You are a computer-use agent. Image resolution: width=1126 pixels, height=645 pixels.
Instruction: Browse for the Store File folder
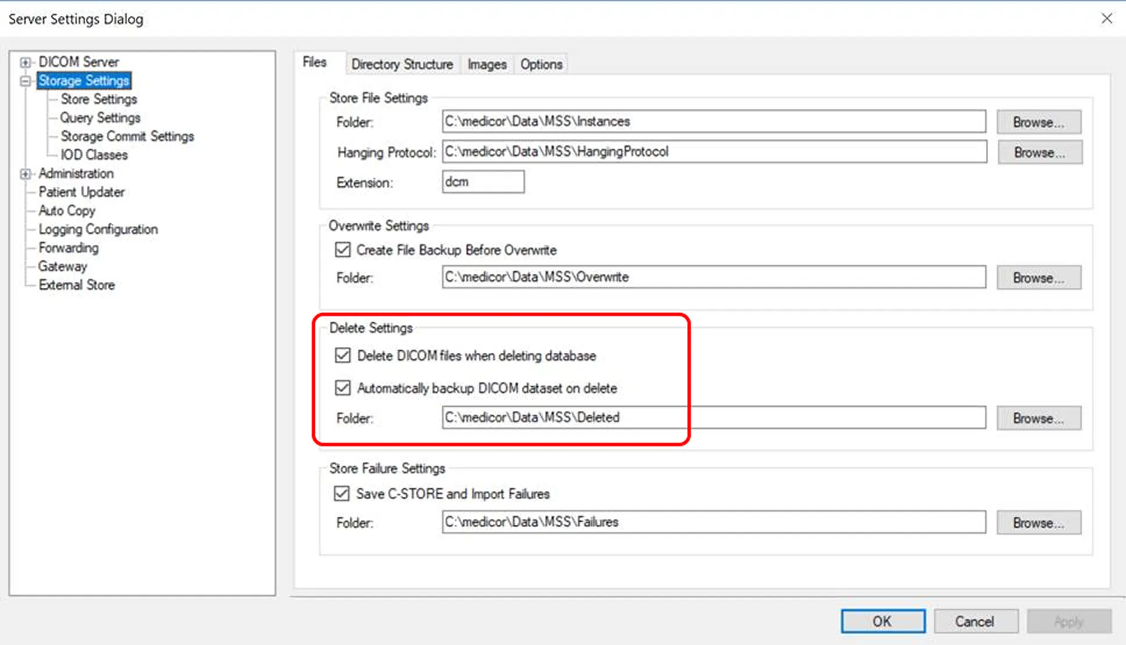coord(1039,122)
